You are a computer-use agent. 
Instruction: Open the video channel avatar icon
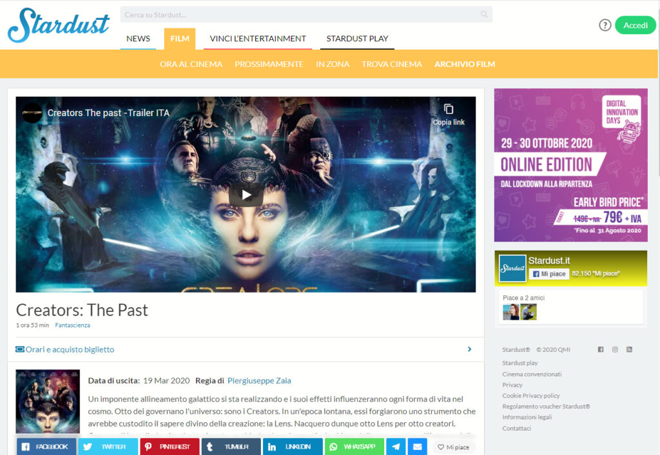pos(32,113)
